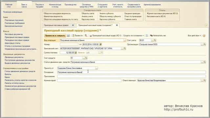Click the Напечатать чек button
The image size is (210, 118).
(158, 36)
